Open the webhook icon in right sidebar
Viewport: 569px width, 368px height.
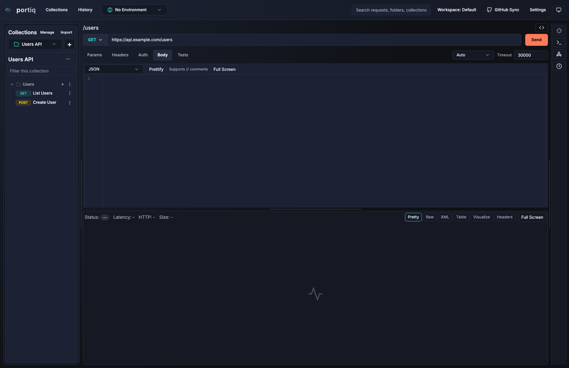point(559,54)
